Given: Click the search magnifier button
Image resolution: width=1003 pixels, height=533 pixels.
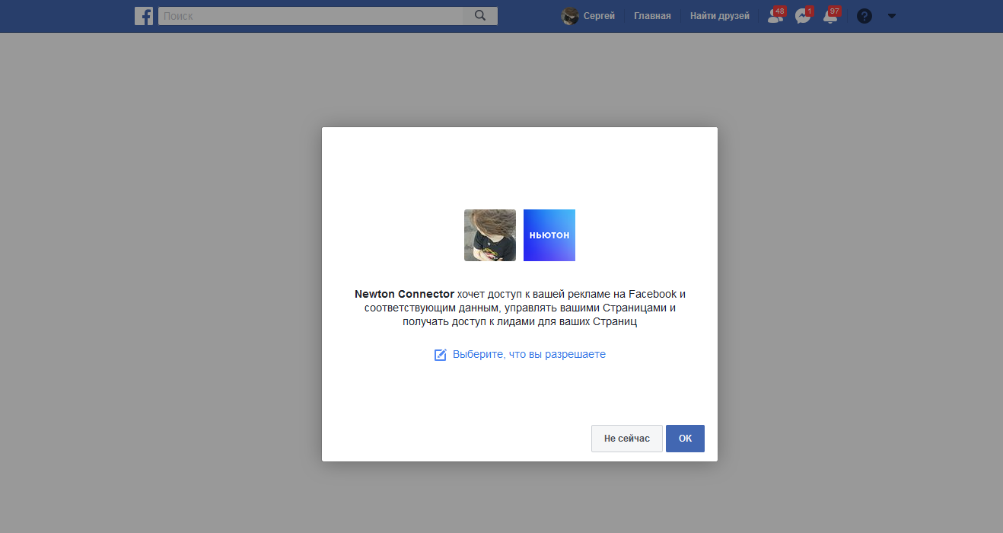Looking at the screenshot, I should pyautogui.click(x=480, y=16).
